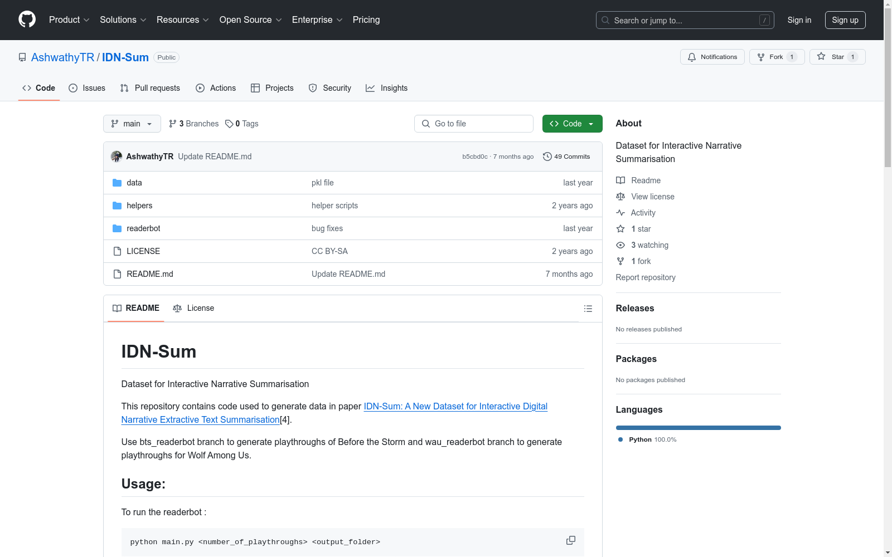Open the AshwathyTR owner profile link
The image size is (892, 557).
(63, 57)
